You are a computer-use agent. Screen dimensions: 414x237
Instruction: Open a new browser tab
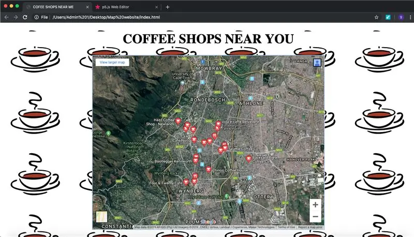click(x=167, y=7)
